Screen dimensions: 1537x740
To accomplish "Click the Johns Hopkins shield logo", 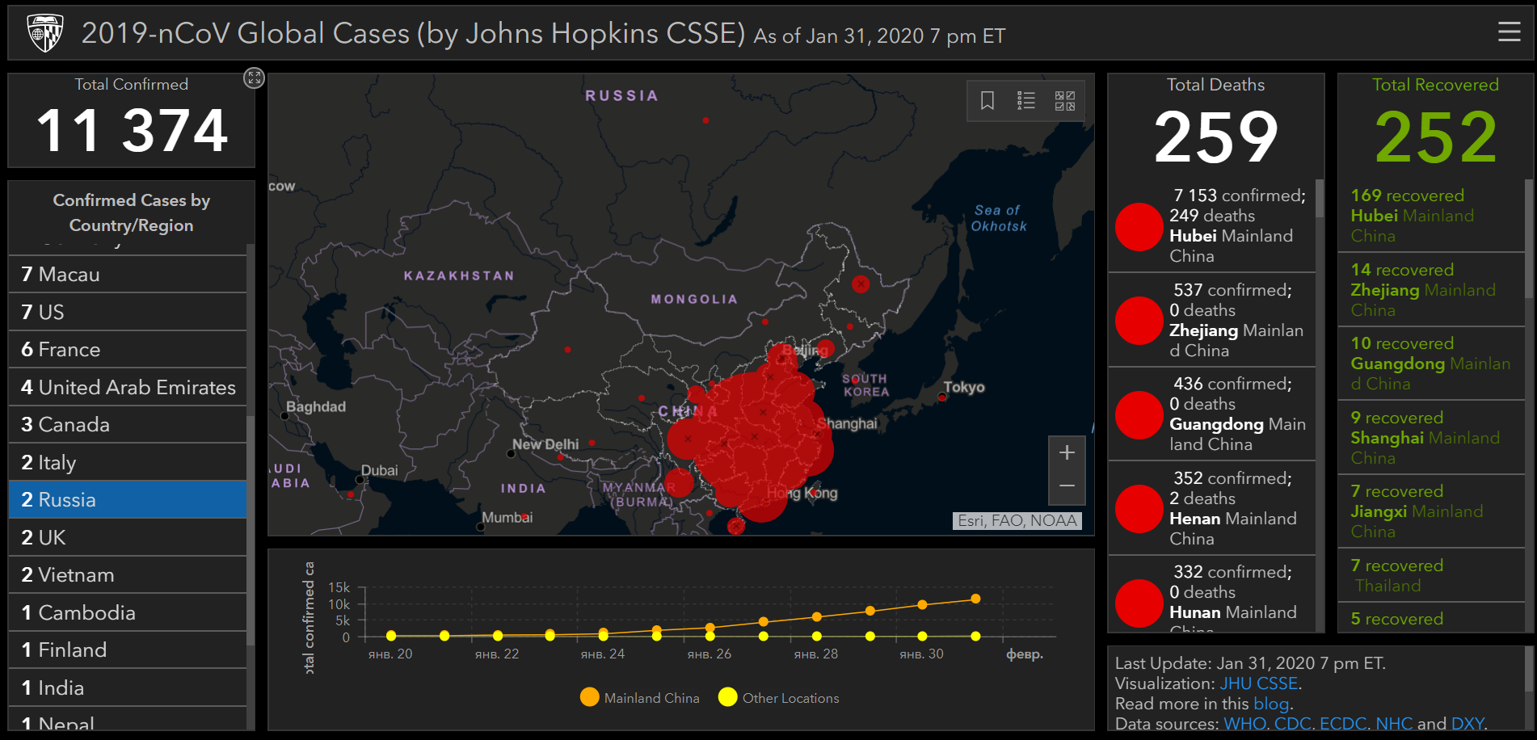I will 44,33.
